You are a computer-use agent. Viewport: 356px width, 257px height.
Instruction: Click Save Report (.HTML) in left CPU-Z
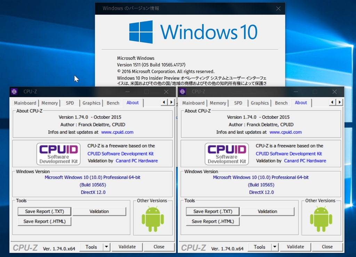pos(44,221)
